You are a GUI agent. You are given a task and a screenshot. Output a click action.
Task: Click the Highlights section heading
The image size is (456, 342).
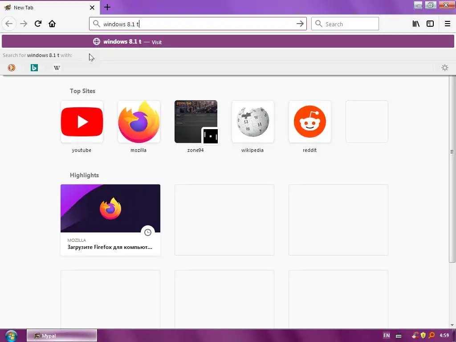[84, 175]
